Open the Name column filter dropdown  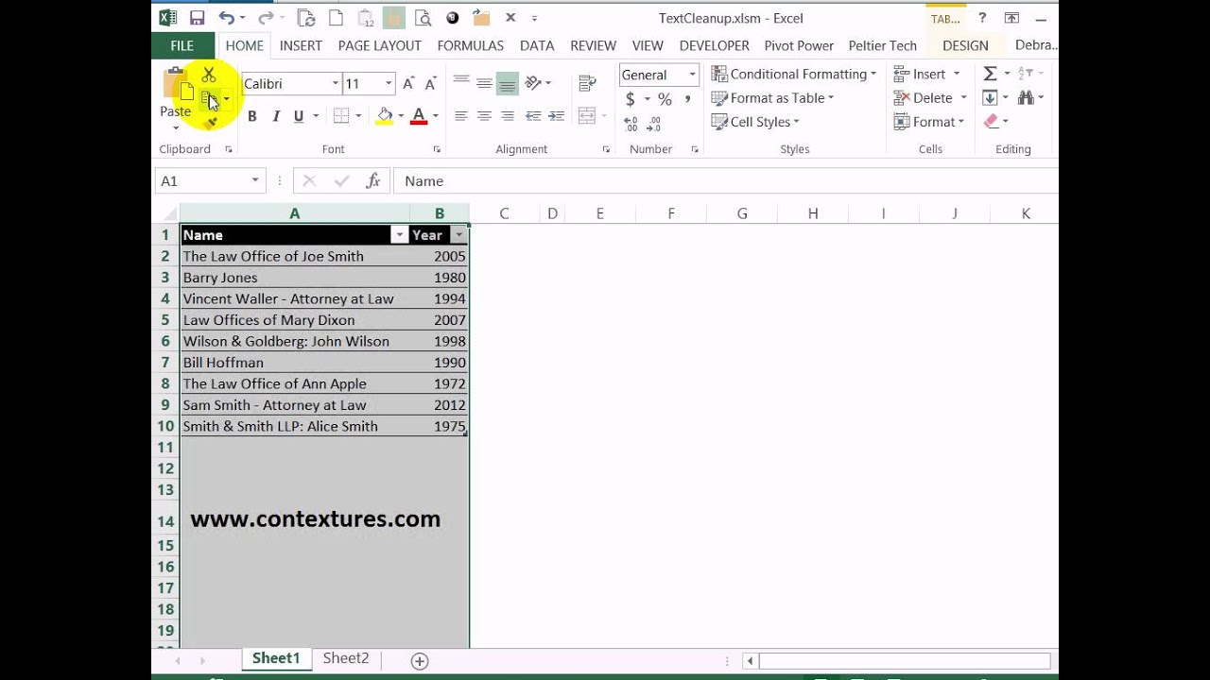(x=399, y=235)
